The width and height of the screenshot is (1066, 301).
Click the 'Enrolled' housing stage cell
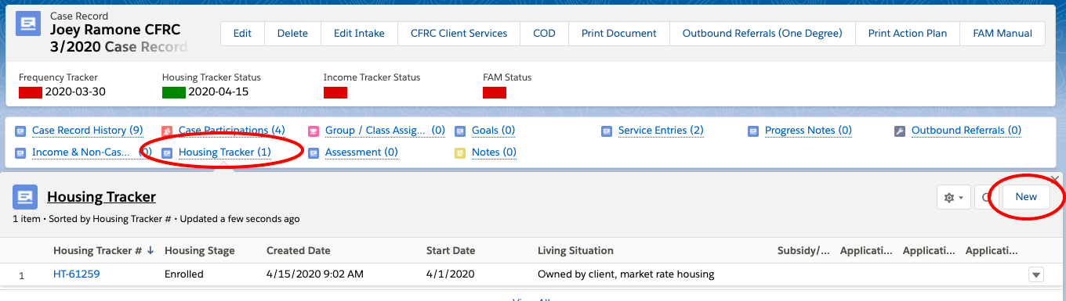click(x=184, y=274)
